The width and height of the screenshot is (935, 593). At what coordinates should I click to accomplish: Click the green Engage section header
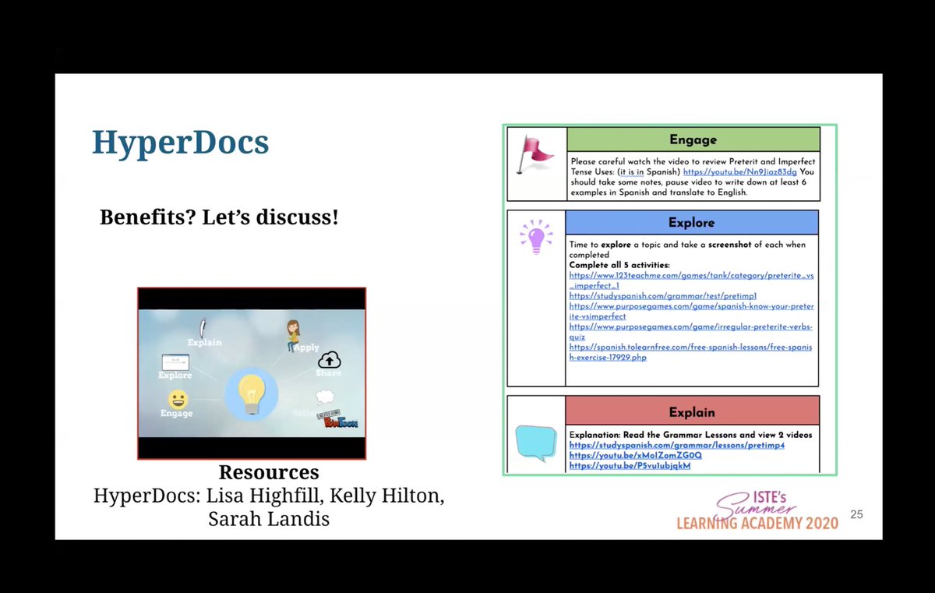[x=693, y=139]
